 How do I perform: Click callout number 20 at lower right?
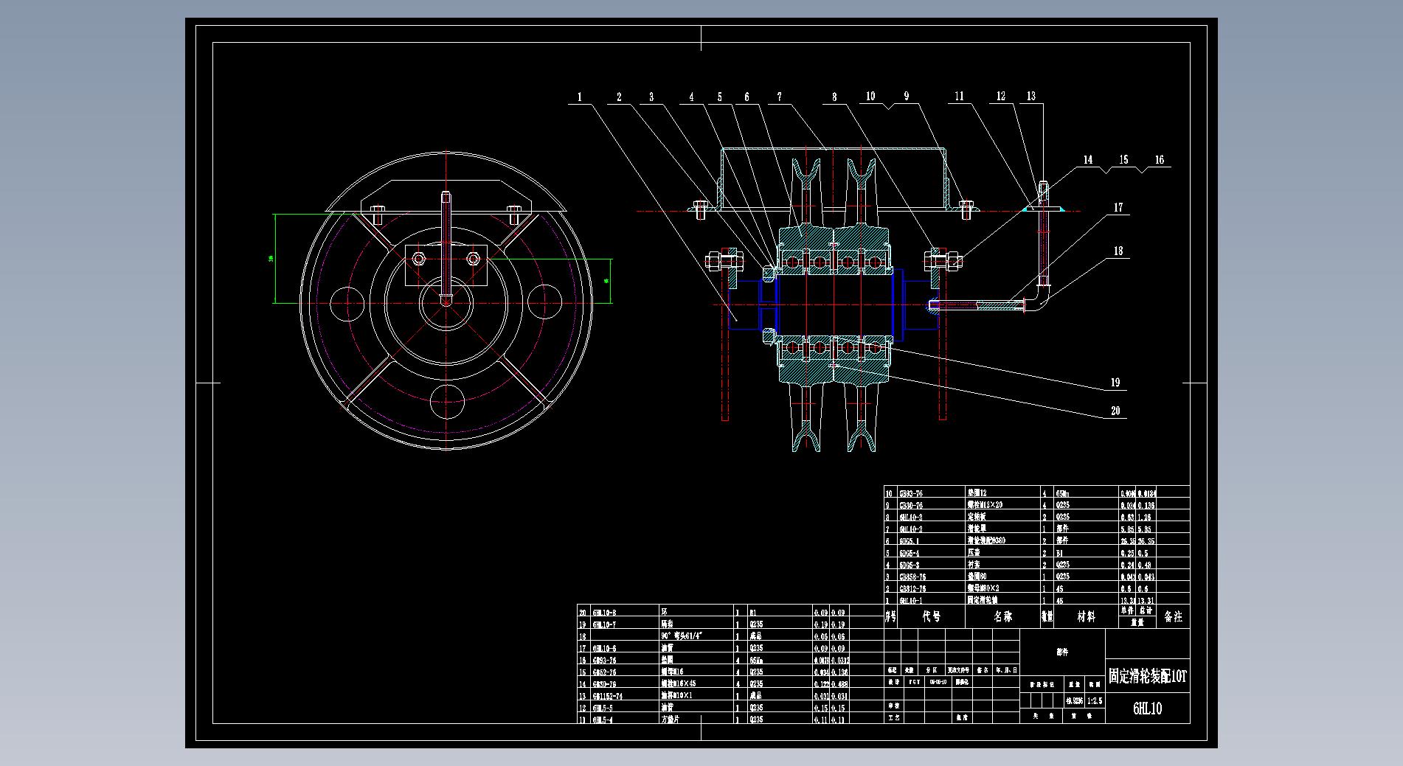pos(1115,411)
